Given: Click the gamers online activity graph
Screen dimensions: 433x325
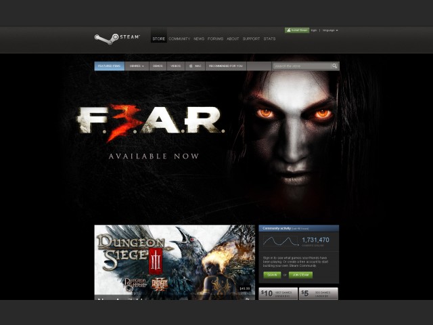Looking at the screenshot, I should (281, 241).
